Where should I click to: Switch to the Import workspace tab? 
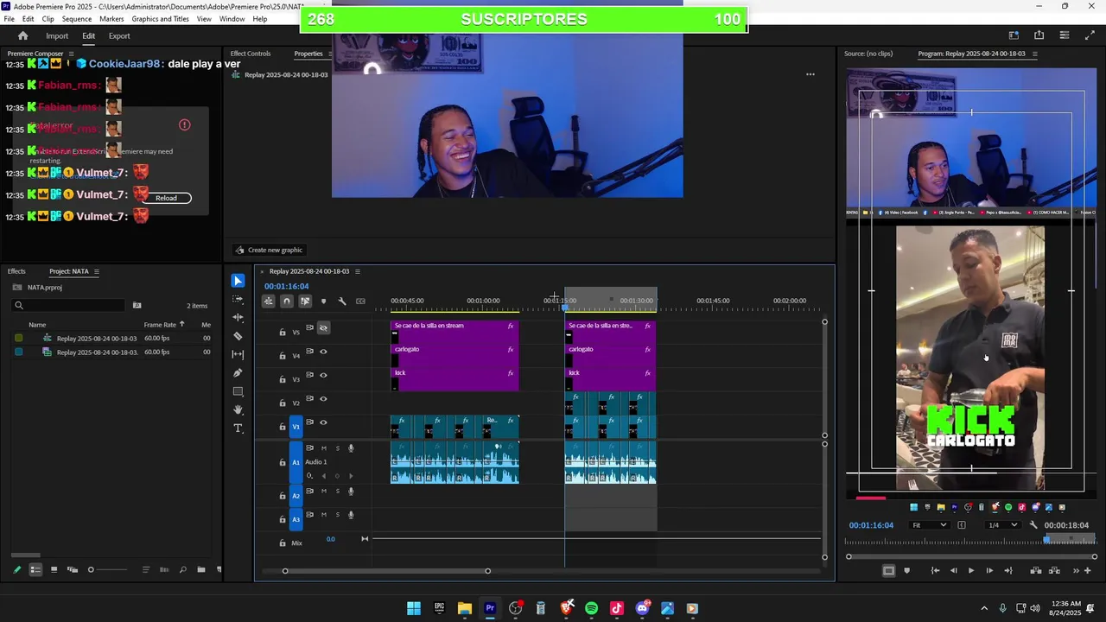tap(57, 35)
